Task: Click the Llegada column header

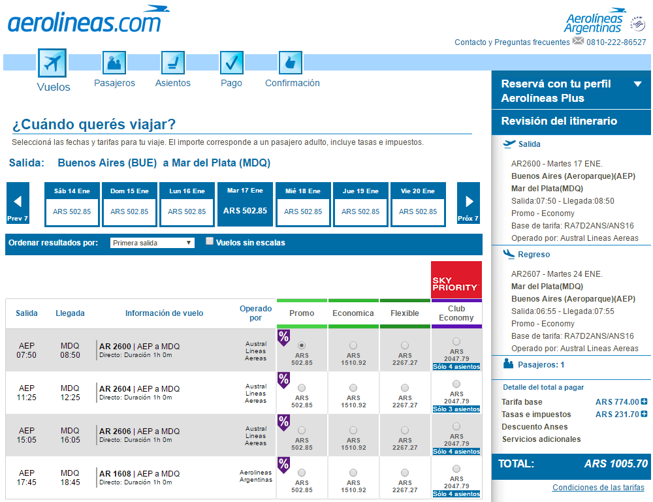Action: coord(70,313)
